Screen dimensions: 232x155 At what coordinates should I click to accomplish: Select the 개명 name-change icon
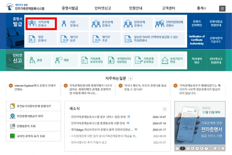[59, 60]
